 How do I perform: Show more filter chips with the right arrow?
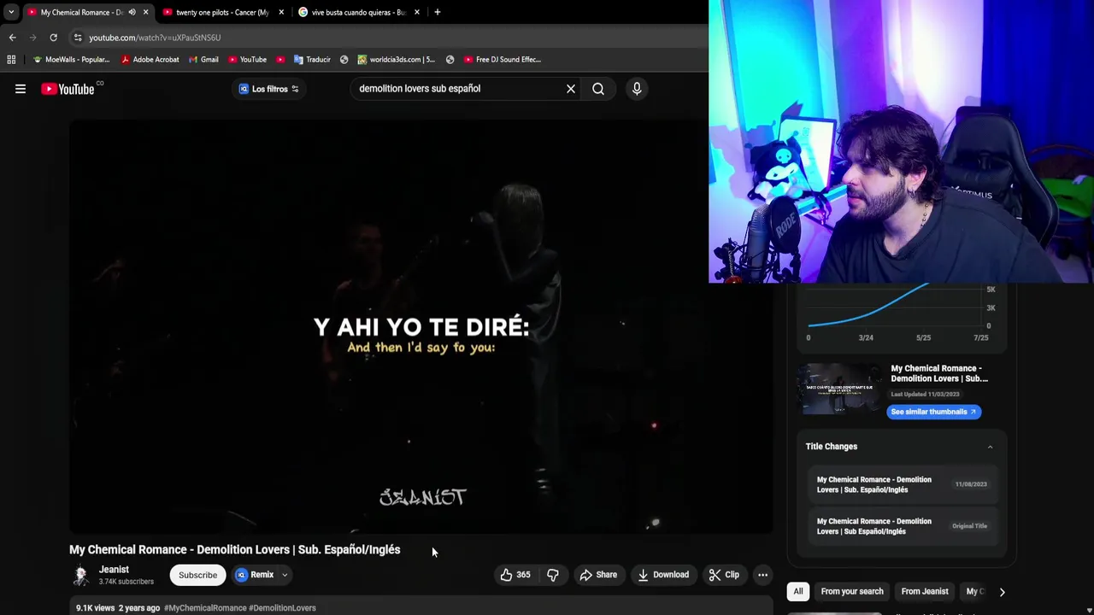click(1002, 591)
